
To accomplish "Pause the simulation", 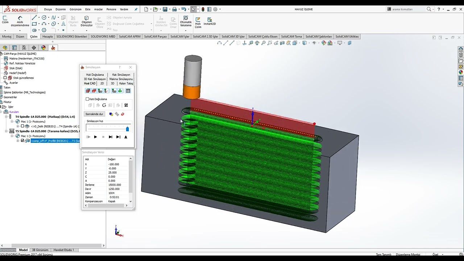I will point(103,137).
